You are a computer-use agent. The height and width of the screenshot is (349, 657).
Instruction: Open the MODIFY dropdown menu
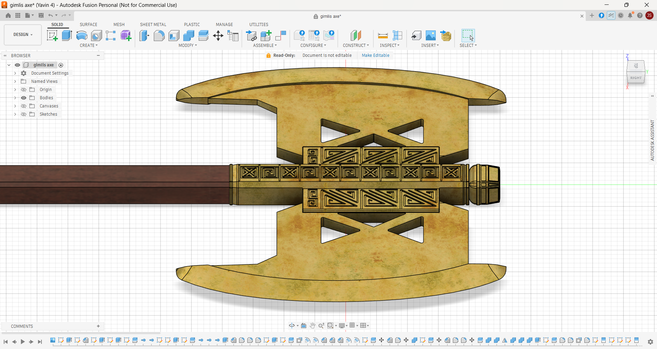(188, 45)
